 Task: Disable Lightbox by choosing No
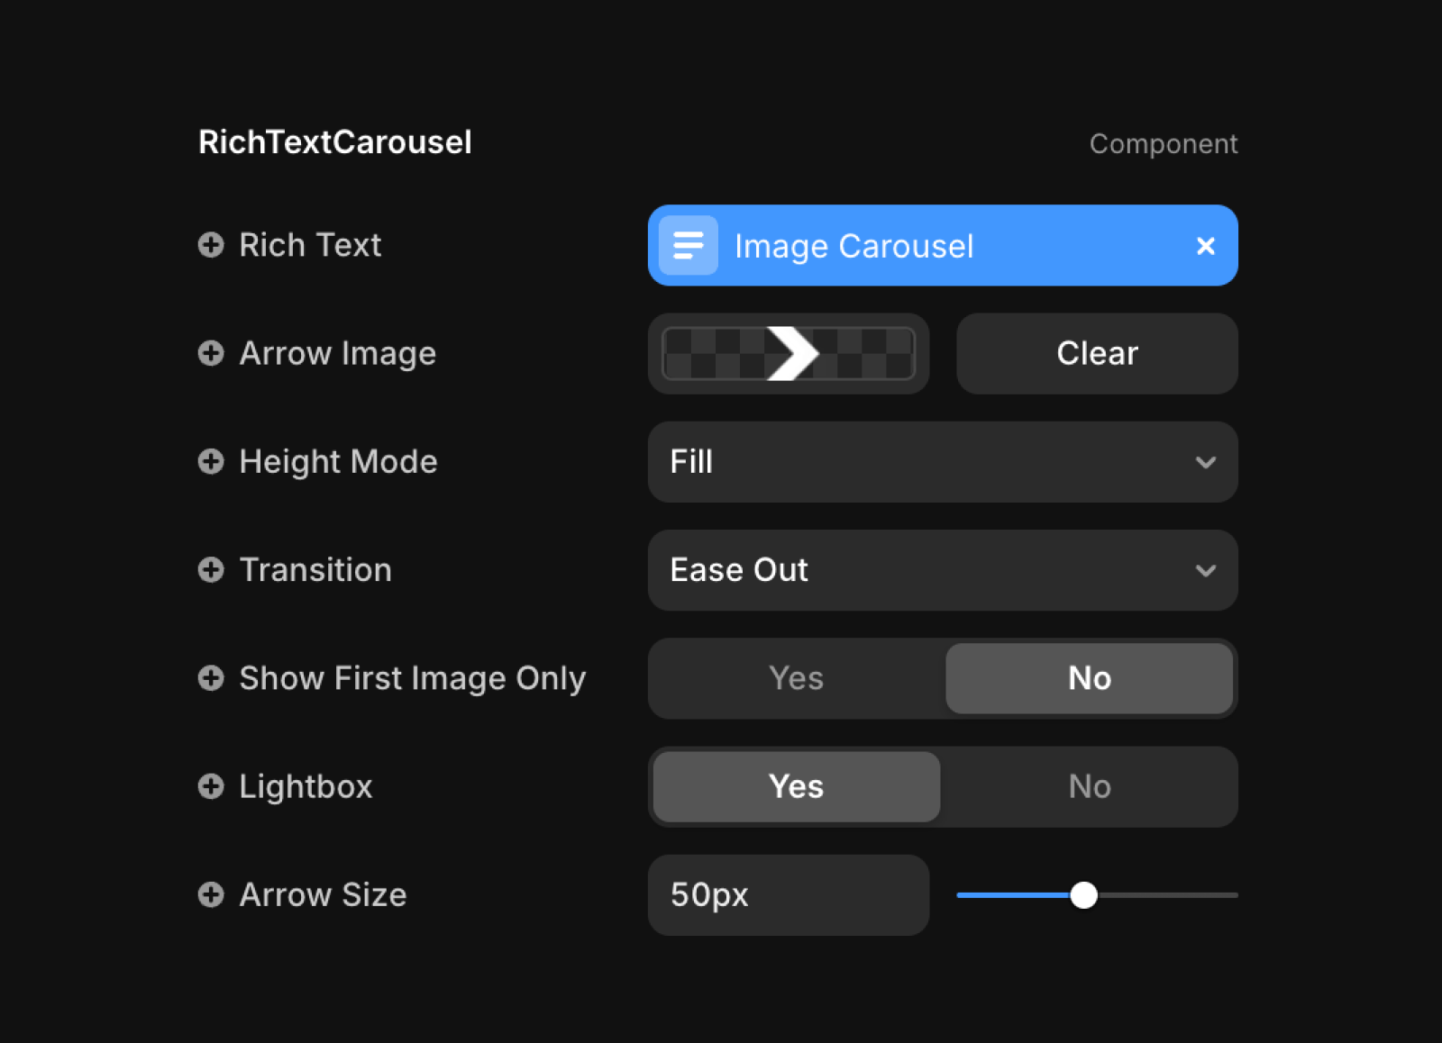(1089, 786)
